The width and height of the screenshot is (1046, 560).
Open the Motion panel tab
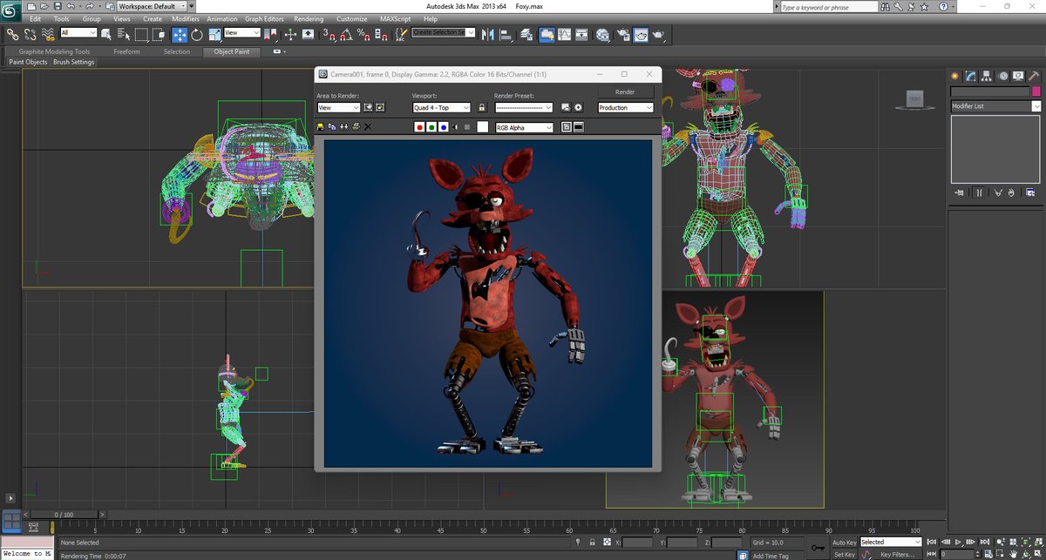(x=1003, y=76)
